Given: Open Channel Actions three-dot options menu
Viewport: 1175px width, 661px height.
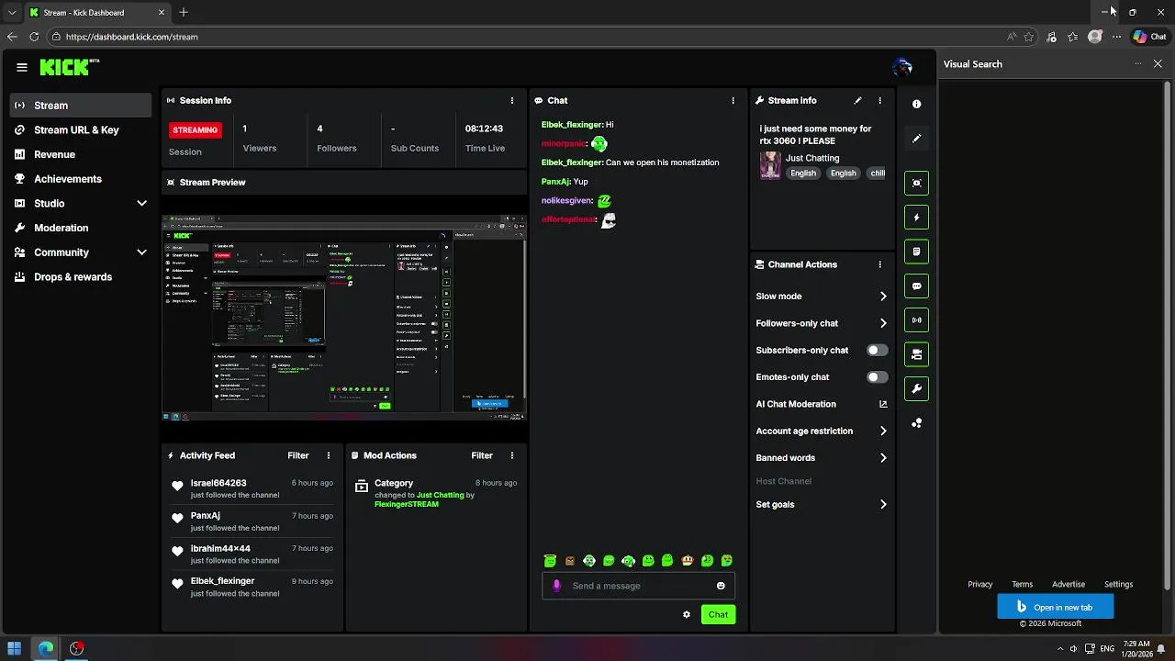Looking at the screenshot, I should point(879,264).
